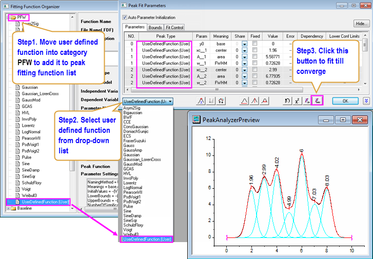Viewport: 373px width, 259px height.
Task: Click the first peak-shape icon left of reset
Action: click(x=245, y=102)
